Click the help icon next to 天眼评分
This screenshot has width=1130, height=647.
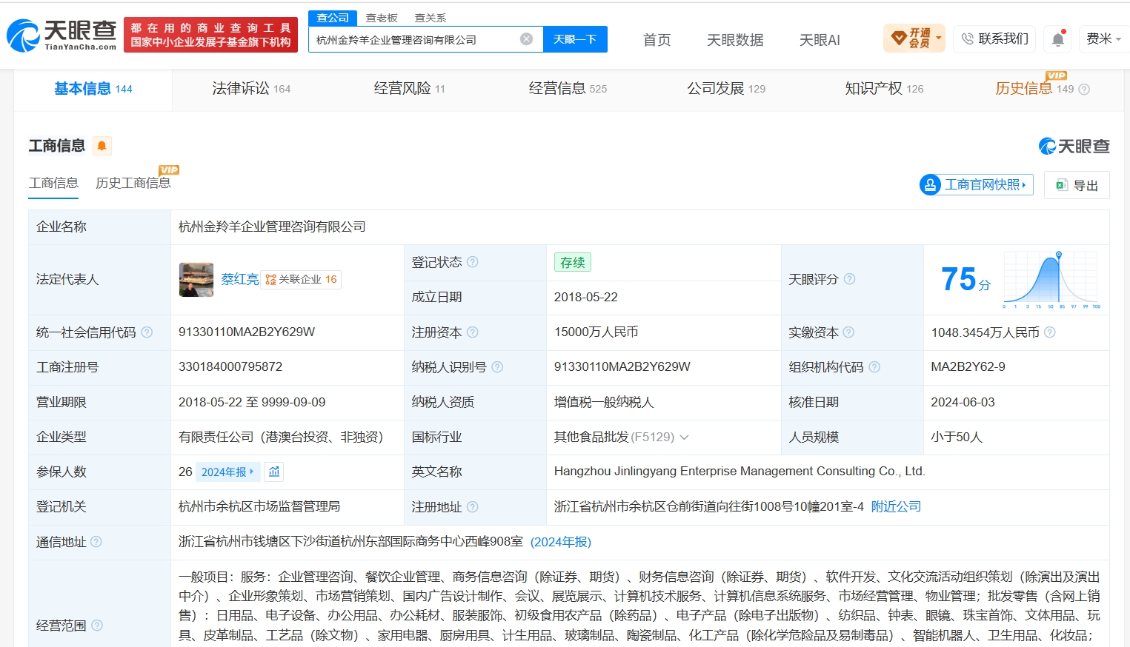pos(849,279)
